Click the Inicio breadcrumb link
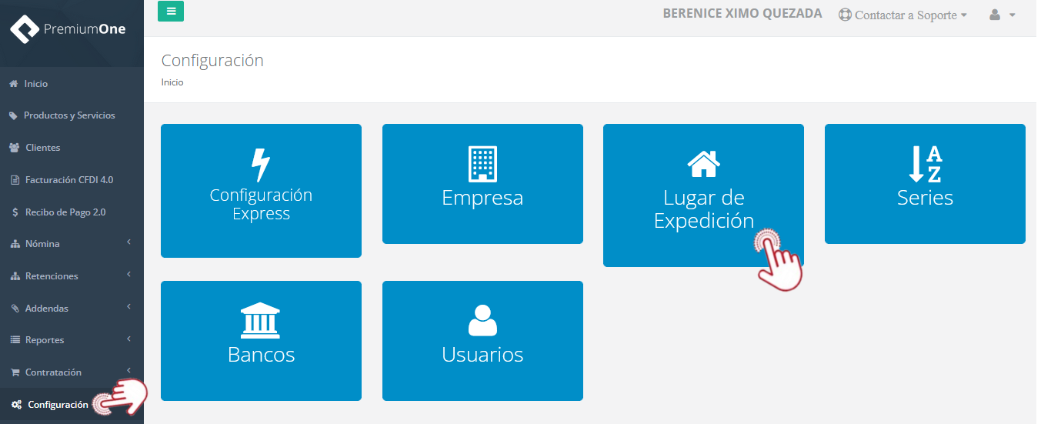Screen dimensions: 1041x424 (172, 82)
